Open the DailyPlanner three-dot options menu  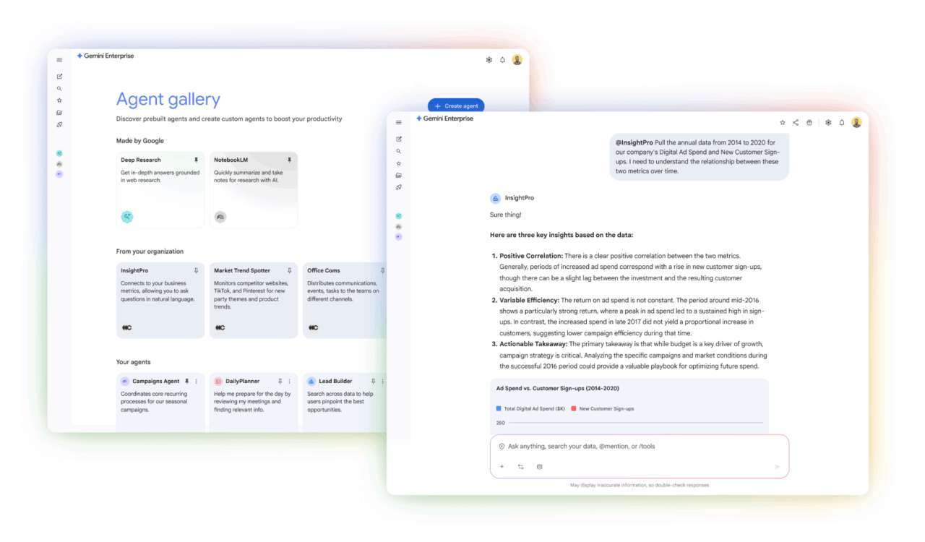coord(289,381)
